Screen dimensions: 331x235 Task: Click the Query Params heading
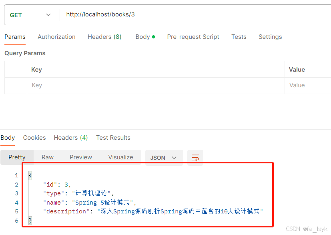click(x=25, y=53)
